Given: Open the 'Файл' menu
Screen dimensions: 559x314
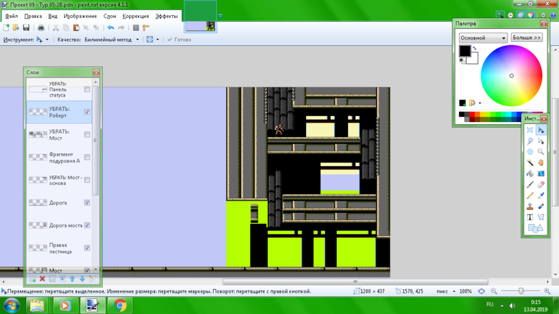Looking at the screenshot, I should coord(11,16).
